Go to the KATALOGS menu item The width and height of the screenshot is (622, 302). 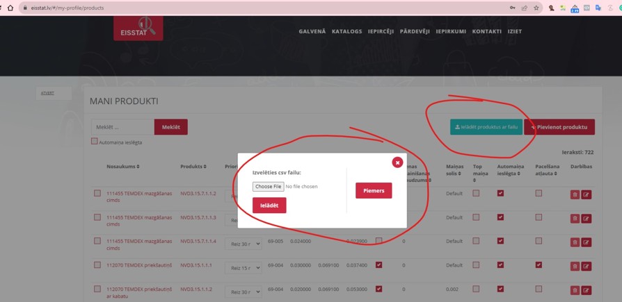(x=346, y=31)
